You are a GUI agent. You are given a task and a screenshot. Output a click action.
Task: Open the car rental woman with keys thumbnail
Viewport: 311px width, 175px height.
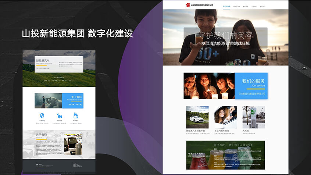click(225, 117)
